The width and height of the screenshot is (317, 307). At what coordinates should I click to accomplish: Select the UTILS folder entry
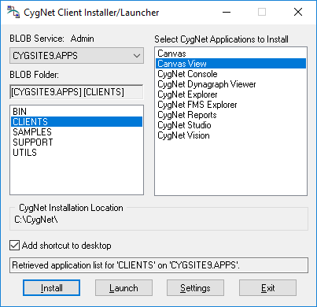click(x=76, y=153)
